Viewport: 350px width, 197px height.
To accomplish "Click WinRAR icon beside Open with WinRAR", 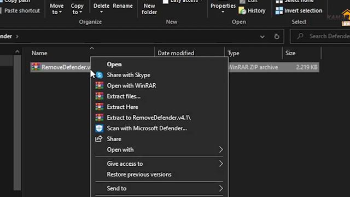I will tap(100, 85).
